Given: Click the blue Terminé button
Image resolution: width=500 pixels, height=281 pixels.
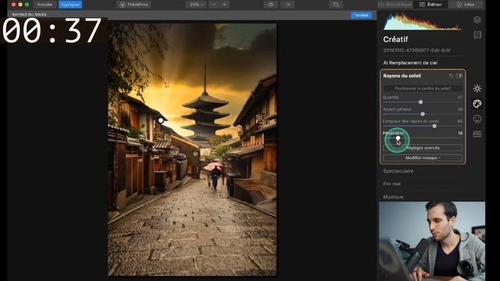Looking at the screenshot, I should pyautogui.click(x=361, y=15).
